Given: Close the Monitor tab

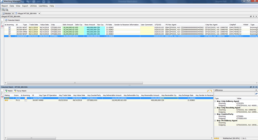Looking at the screenshot, I should [13, 13].
